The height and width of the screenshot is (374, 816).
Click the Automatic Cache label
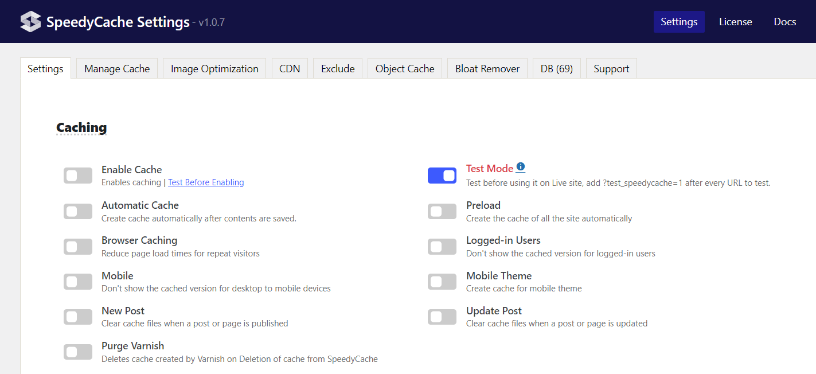click(x=140, y=205)
